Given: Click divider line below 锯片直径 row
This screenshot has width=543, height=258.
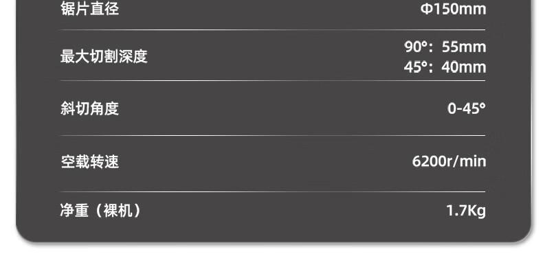Looking at the screenshot, I should (x=273, y=30).
